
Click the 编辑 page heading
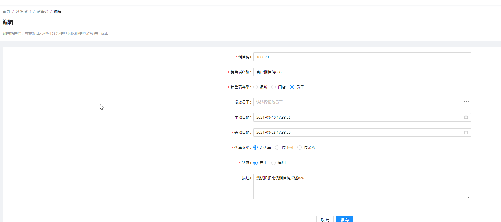pyautogui.click(x=8, y=22)
